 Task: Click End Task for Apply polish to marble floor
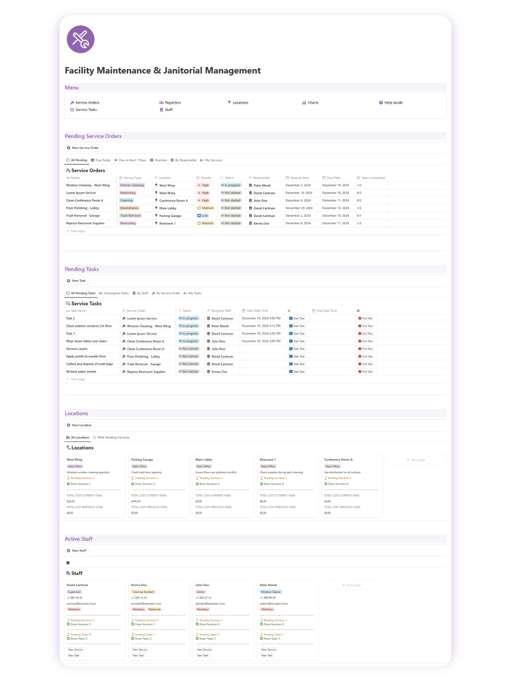pos(365,356)
